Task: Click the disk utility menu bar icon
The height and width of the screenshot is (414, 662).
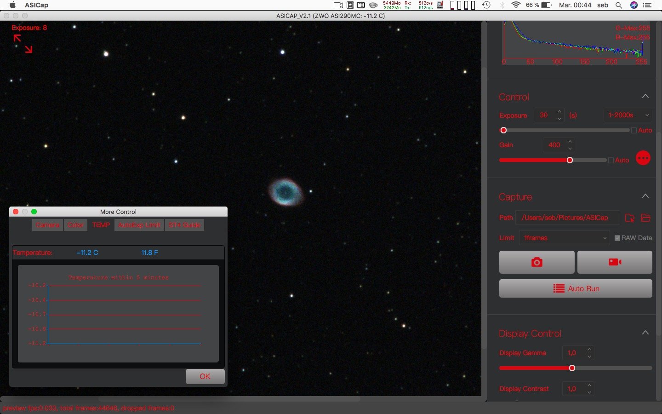Action: point(440,5)
